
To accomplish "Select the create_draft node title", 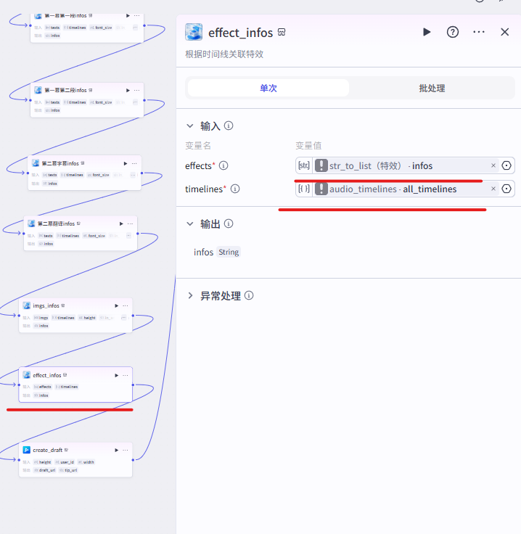I will coord(48,451).
